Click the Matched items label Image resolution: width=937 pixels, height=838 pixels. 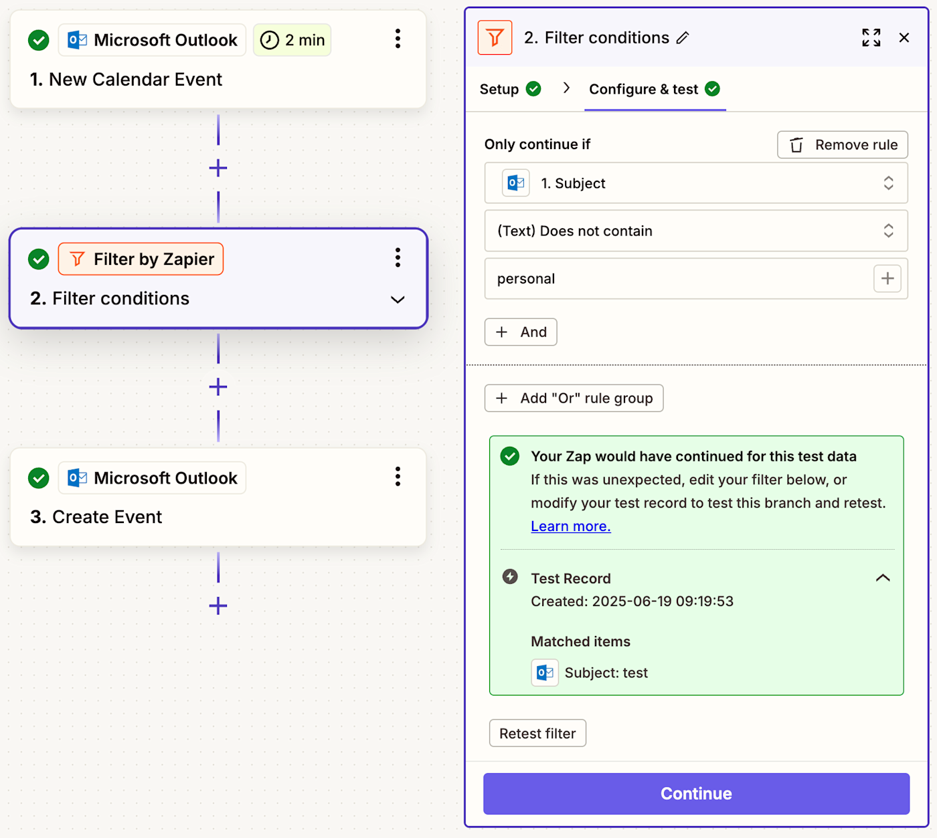click(580, 641)
